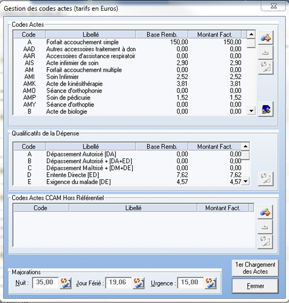Select the Entente Directe [ED] row
This screenshot has width=289, height=303.
click(127, 175)
